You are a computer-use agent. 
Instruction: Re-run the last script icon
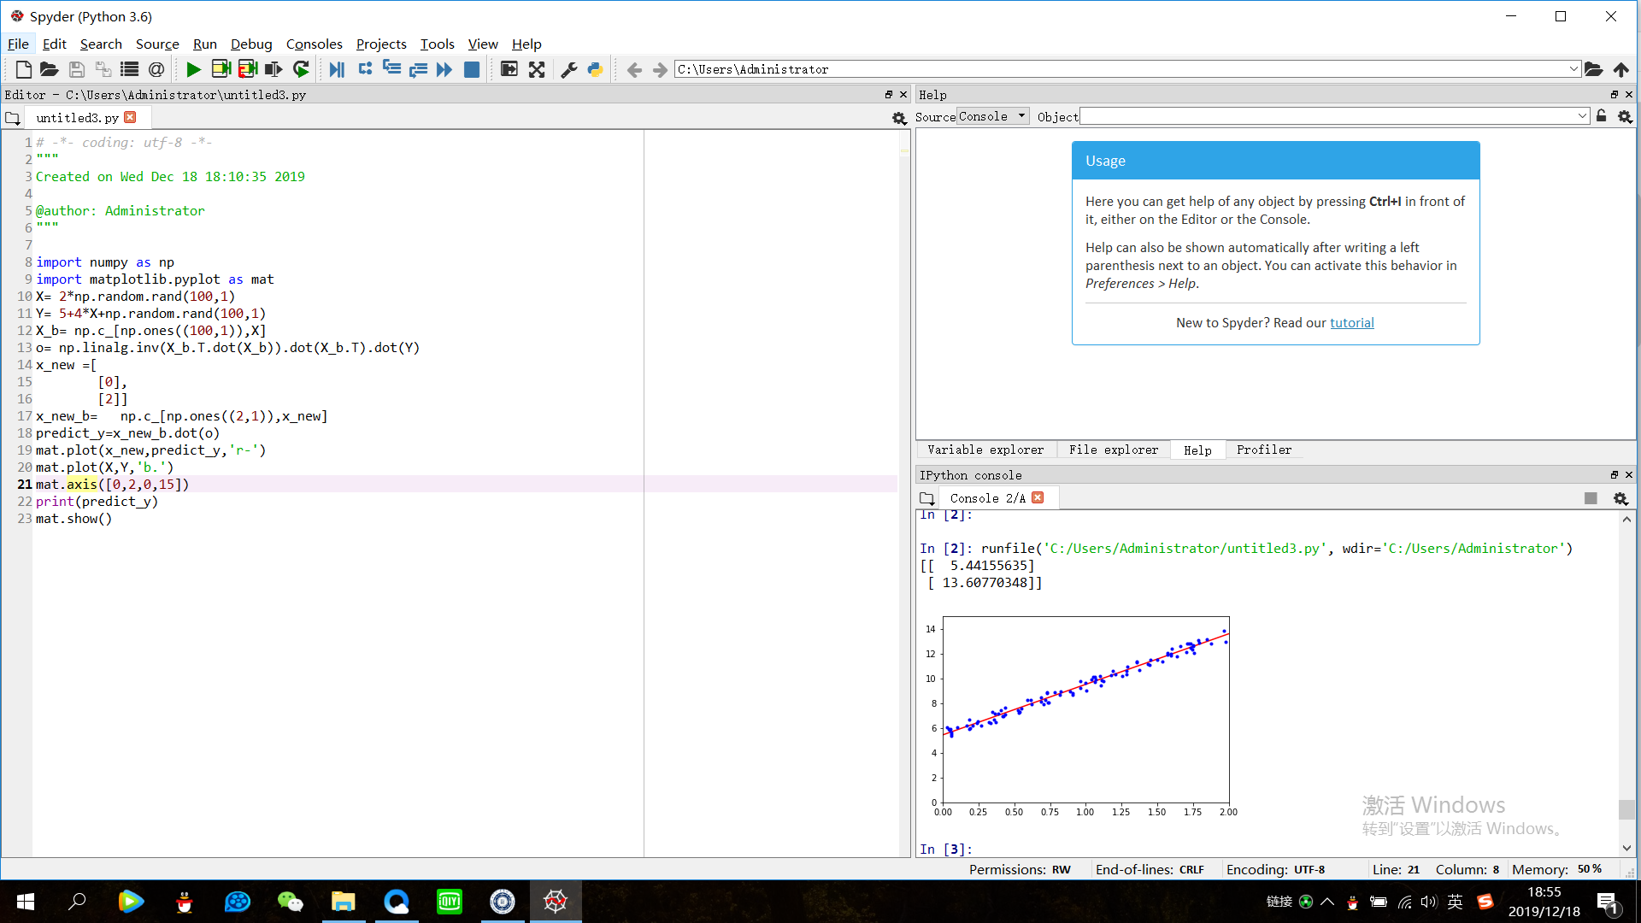point(301,70)
